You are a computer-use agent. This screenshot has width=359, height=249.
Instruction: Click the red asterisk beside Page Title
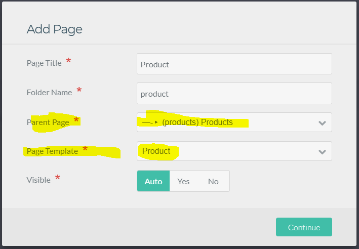click(68, 62)
